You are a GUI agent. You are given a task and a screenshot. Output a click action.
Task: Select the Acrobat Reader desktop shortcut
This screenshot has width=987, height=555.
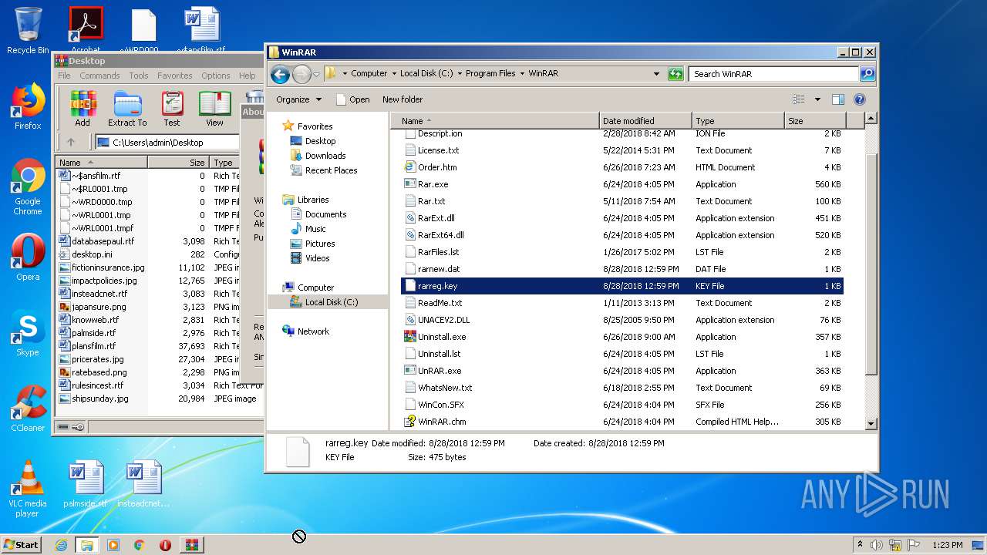[x=86, y=31]
